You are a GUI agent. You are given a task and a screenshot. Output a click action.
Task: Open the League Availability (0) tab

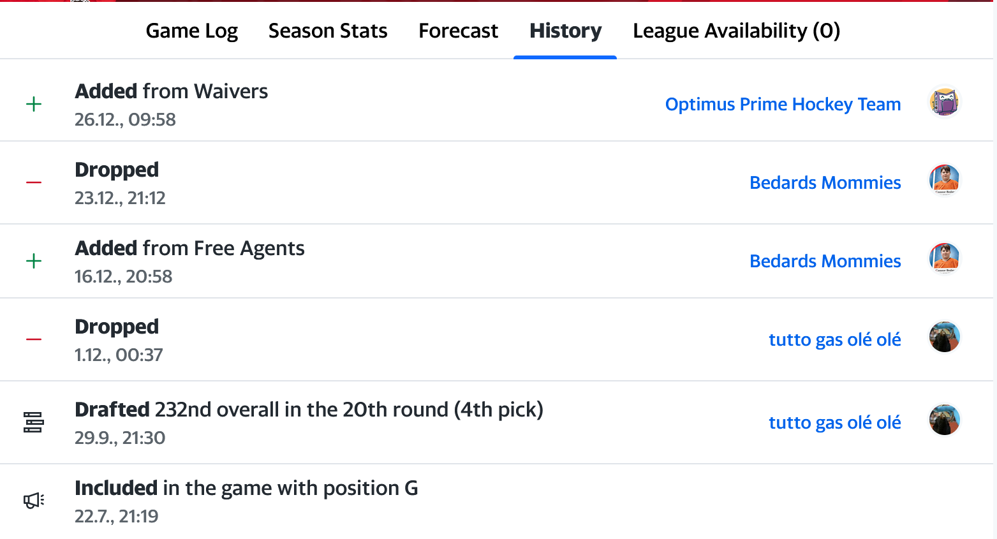(736, 31)
